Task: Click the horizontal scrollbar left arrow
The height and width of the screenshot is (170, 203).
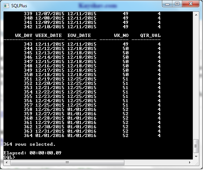Action: 7,162
